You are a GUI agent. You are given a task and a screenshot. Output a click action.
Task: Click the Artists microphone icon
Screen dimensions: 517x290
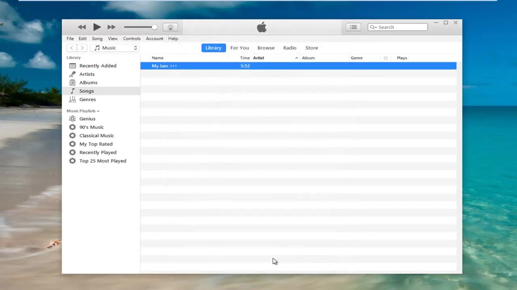[x=72, y=74]
